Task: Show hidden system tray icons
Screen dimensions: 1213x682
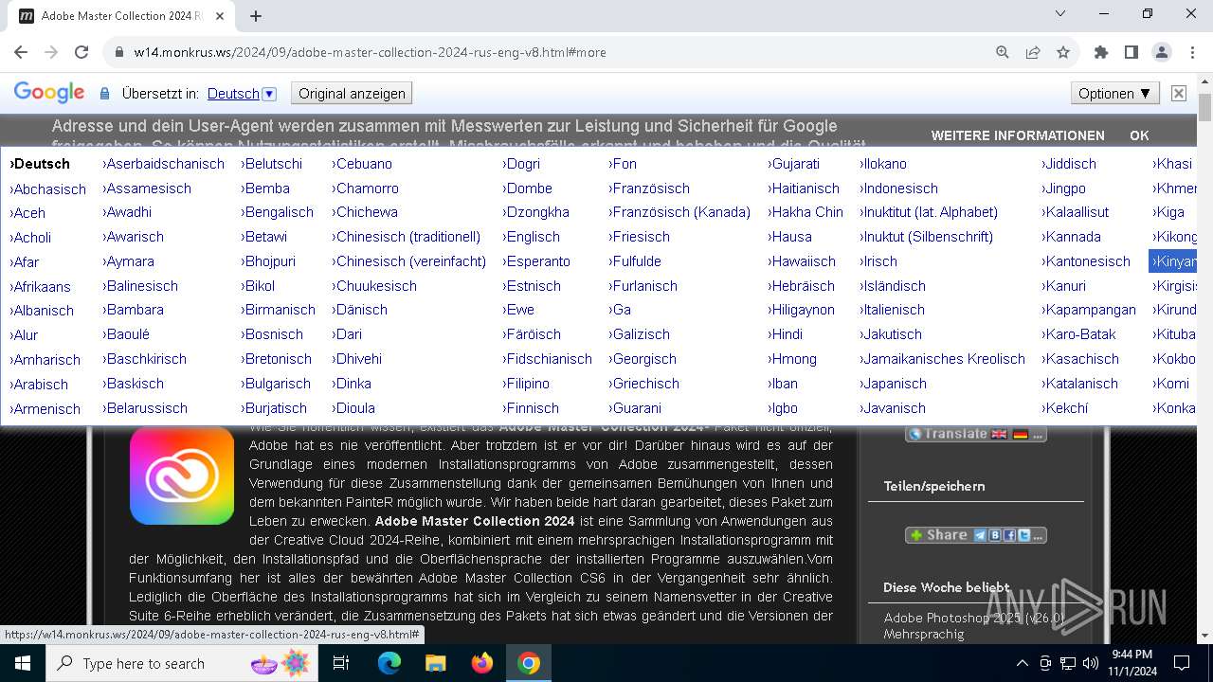Action: tap(1022, 663)
